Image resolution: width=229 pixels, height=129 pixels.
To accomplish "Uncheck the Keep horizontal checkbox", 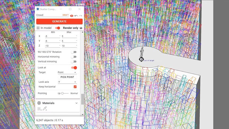I will click(x=75, y=87).
